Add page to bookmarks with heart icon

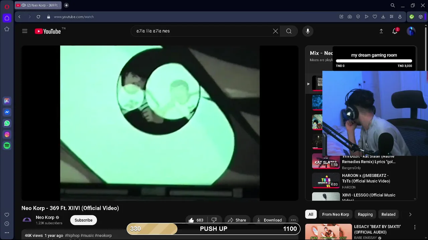(x=375, y=17)
